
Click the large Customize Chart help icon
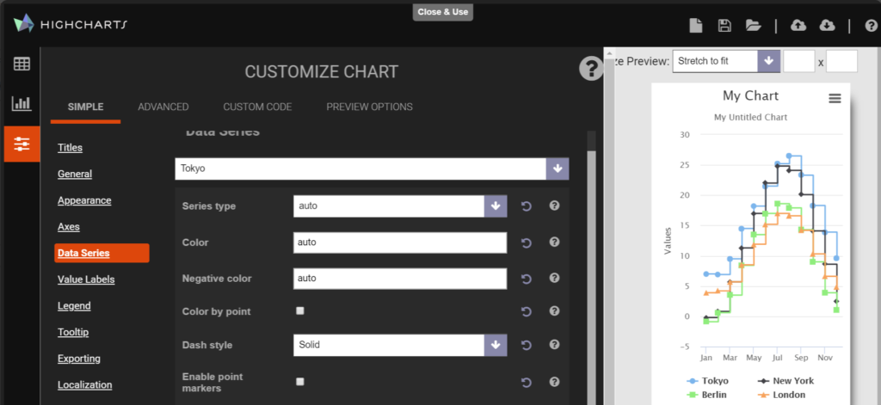(590, 69)
